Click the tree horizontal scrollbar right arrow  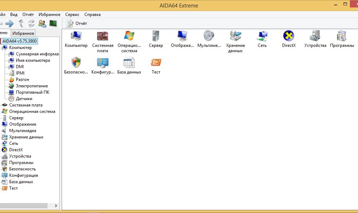coord(56,206)
